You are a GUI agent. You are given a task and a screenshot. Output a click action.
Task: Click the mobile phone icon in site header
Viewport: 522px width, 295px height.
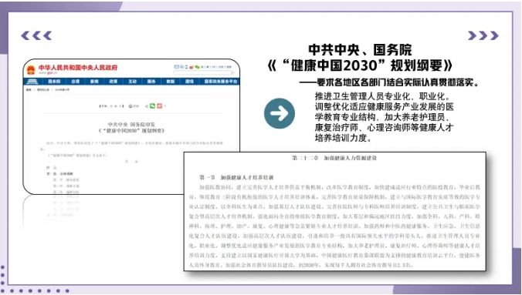[186, 67]
